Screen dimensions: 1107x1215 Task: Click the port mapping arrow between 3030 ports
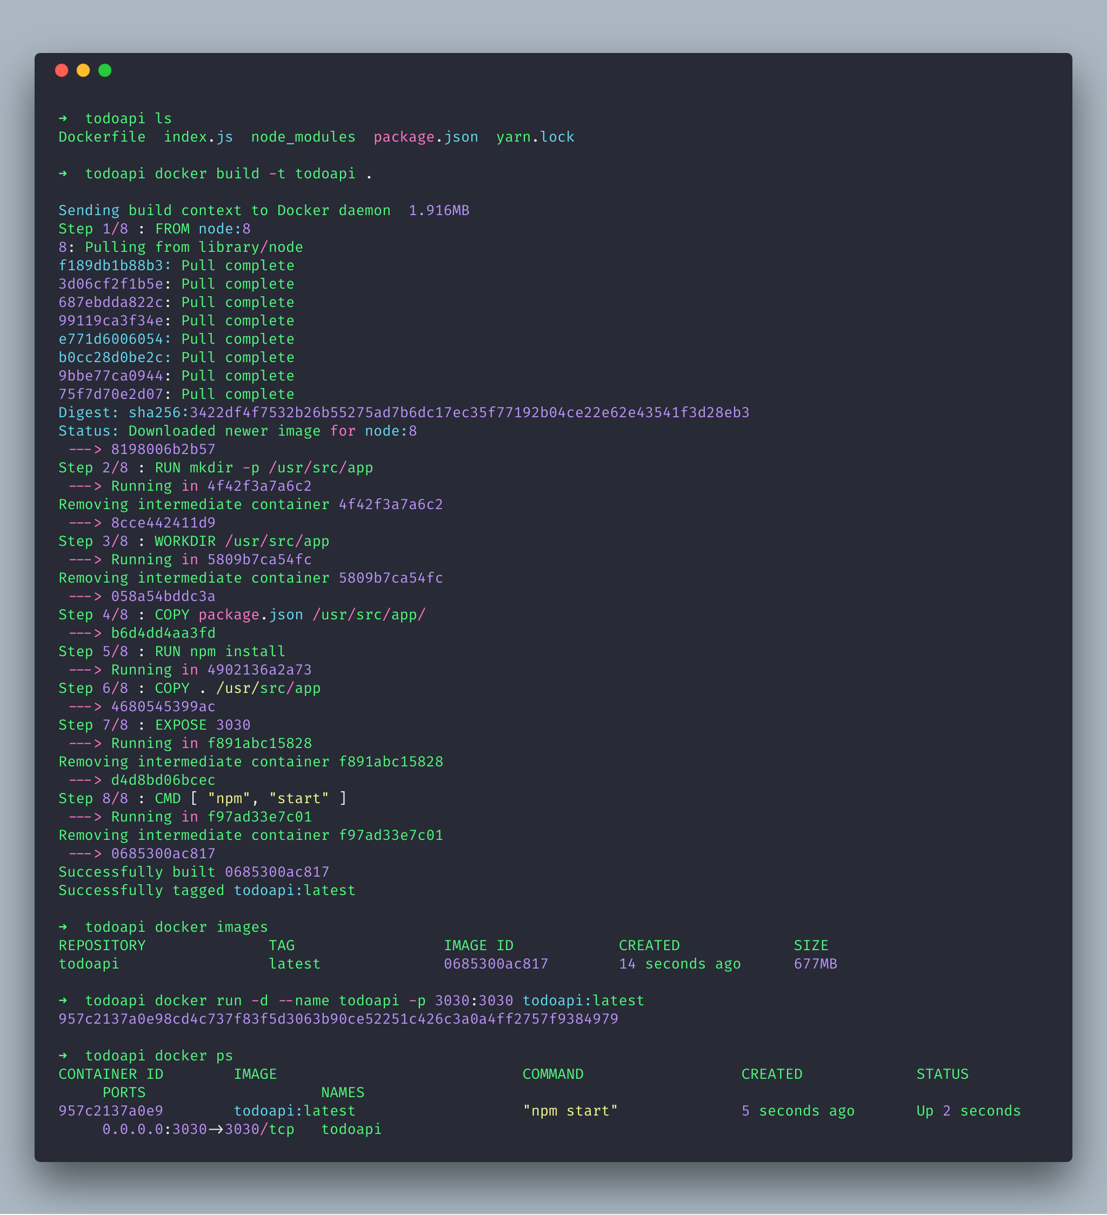tap(216, 1130)
